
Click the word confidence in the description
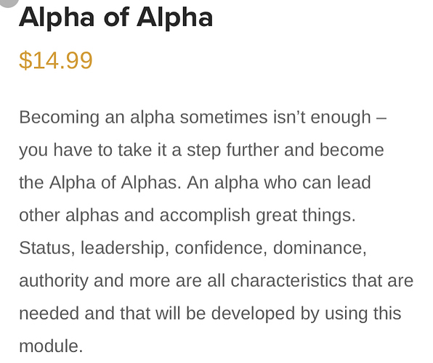click(x=219, y=248)
